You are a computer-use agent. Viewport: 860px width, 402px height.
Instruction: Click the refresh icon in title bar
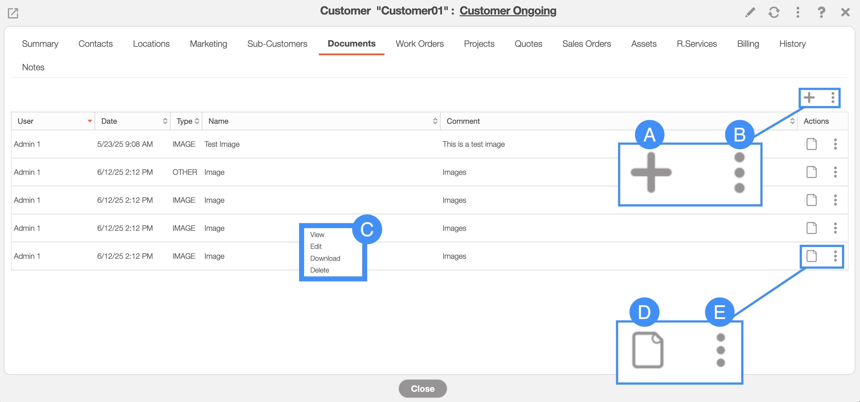pyautogui.click(x=774, y=13)
